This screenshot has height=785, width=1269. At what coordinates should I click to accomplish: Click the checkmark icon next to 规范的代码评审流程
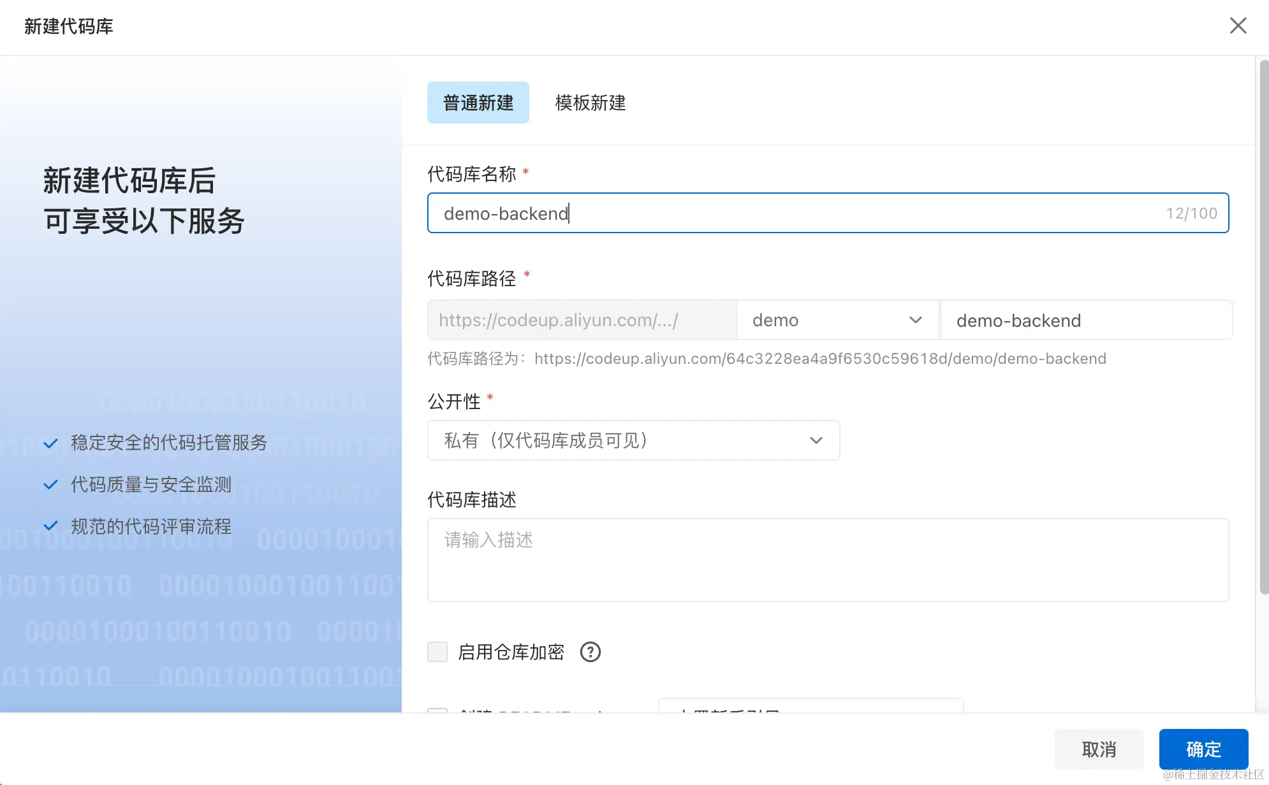(x=51, y=526)
